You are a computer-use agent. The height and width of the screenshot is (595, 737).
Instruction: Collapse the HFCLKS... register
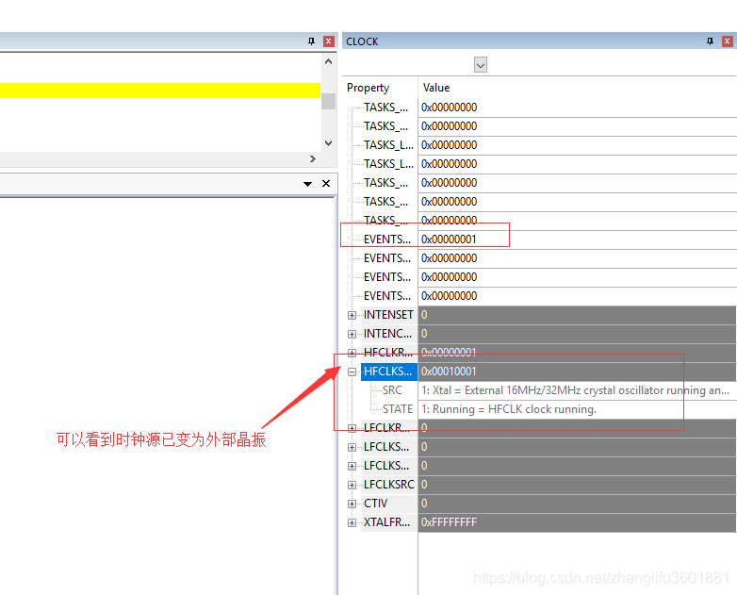[352, 372]
